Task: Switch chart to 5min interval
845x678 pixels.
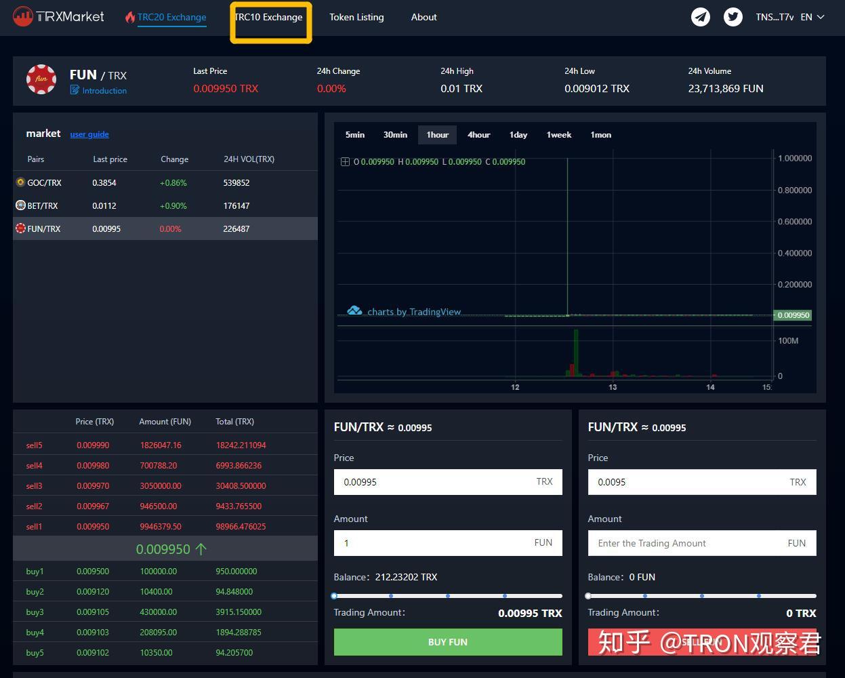Action: [x=355, y=135]
